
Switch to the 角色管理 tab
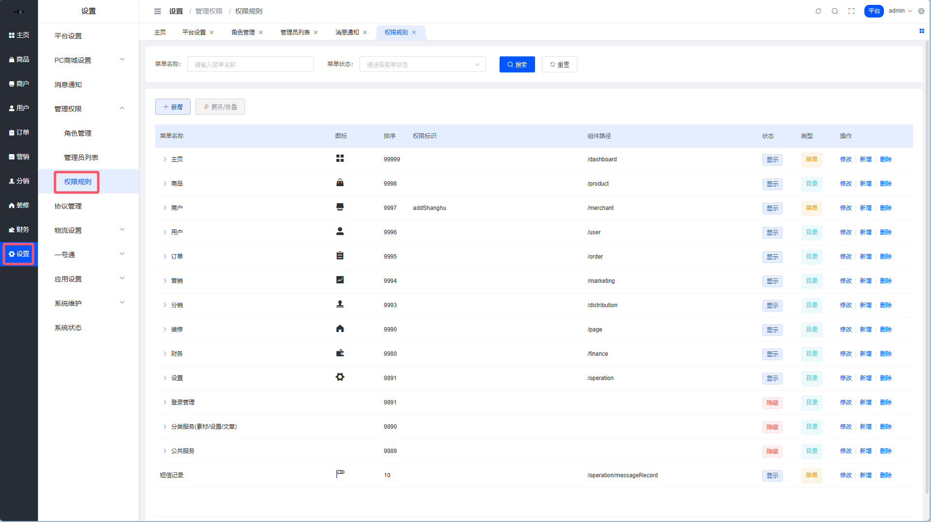point(243,33)
